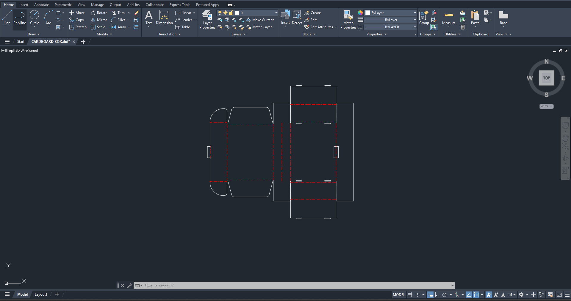Switch to the Annotate ribbon tab
This screenshot has height=301, width=571.
pyautogui.click(x=41, y=5)
